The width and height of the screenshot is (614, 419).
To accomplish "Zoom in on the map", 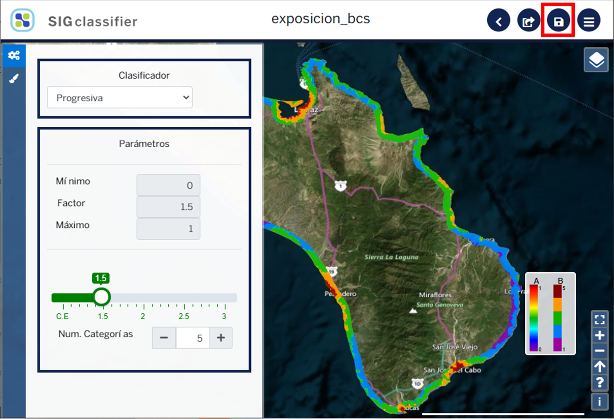I will [599, 335].
